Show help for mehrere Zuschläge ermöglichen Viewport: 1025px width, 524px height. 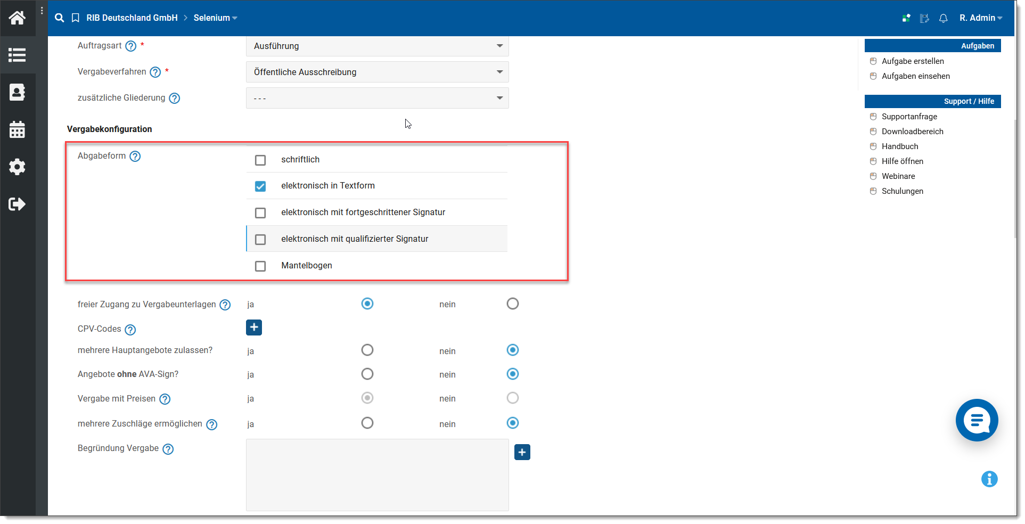click(x=212, y=425)
